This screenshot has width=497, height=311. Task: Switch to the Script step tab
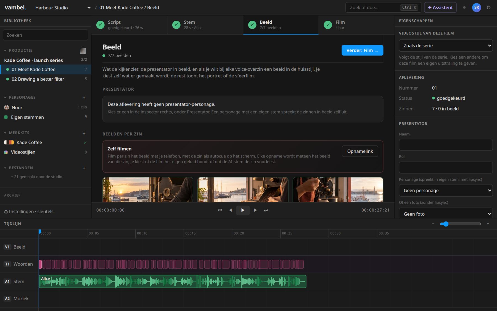pyautogui.click(x=129, y=25)
